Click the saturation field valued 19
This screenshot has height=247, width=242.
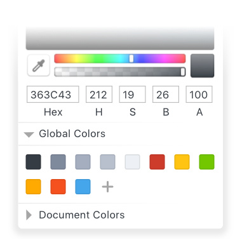(x=132, y=95)
